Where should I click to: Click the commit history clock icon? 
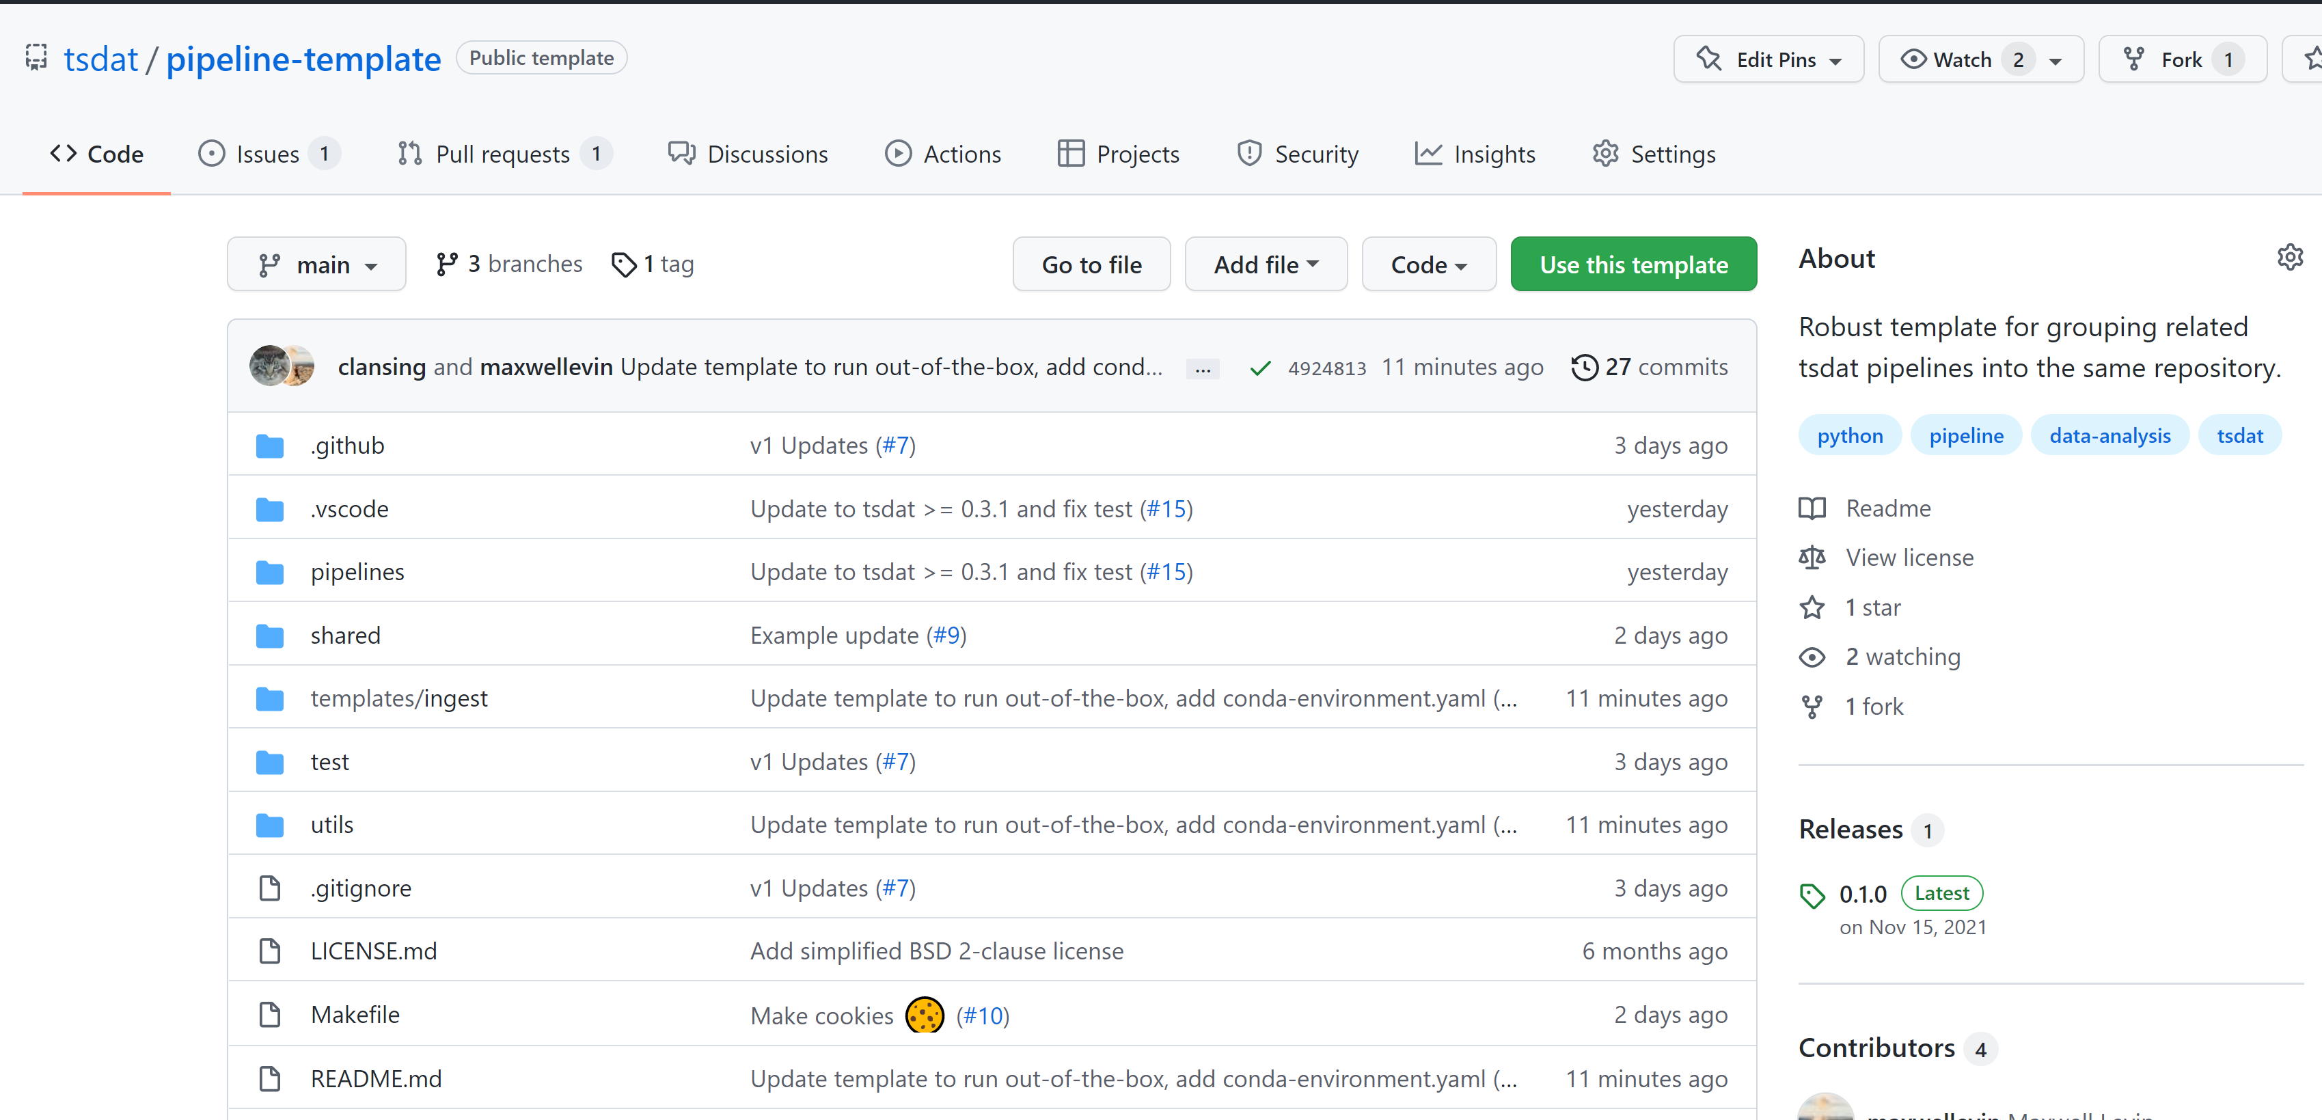click(x=1584, y=368)
